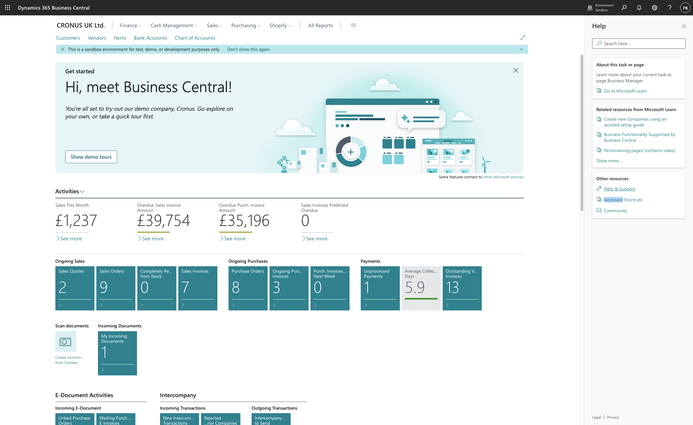Go to Bank Accounts

[150, 38]
